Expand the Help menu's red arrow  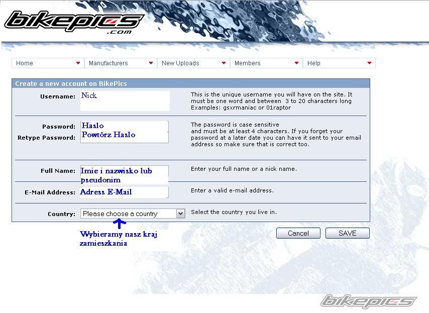tap(369, 63)
